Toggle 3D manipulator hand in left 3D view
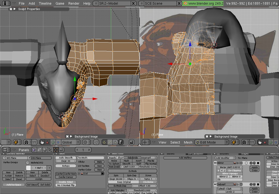This screenshot has height=194, width=279. point(42,142)
